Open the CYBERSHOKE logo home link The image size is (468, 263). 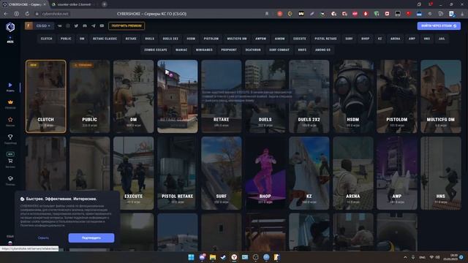[10, 27]
